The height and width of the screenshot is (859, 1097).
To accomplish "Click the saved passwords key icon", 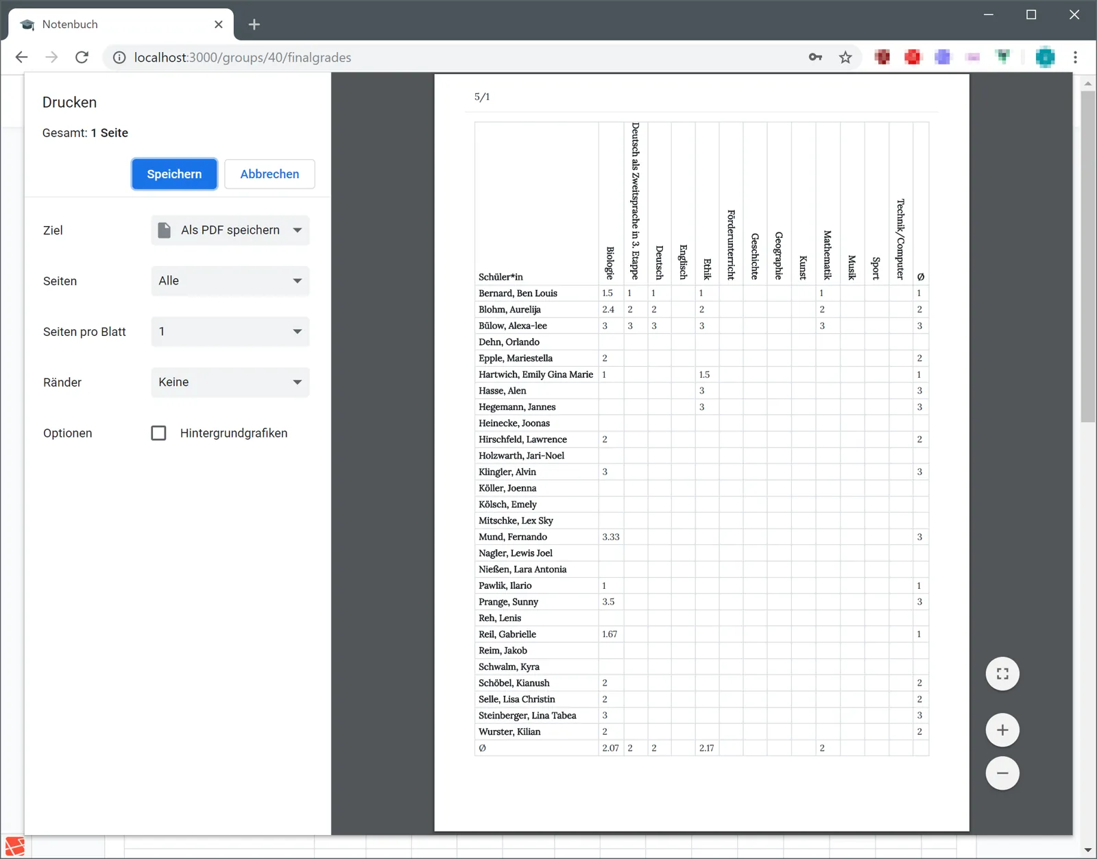I will [x=815, y=58].
